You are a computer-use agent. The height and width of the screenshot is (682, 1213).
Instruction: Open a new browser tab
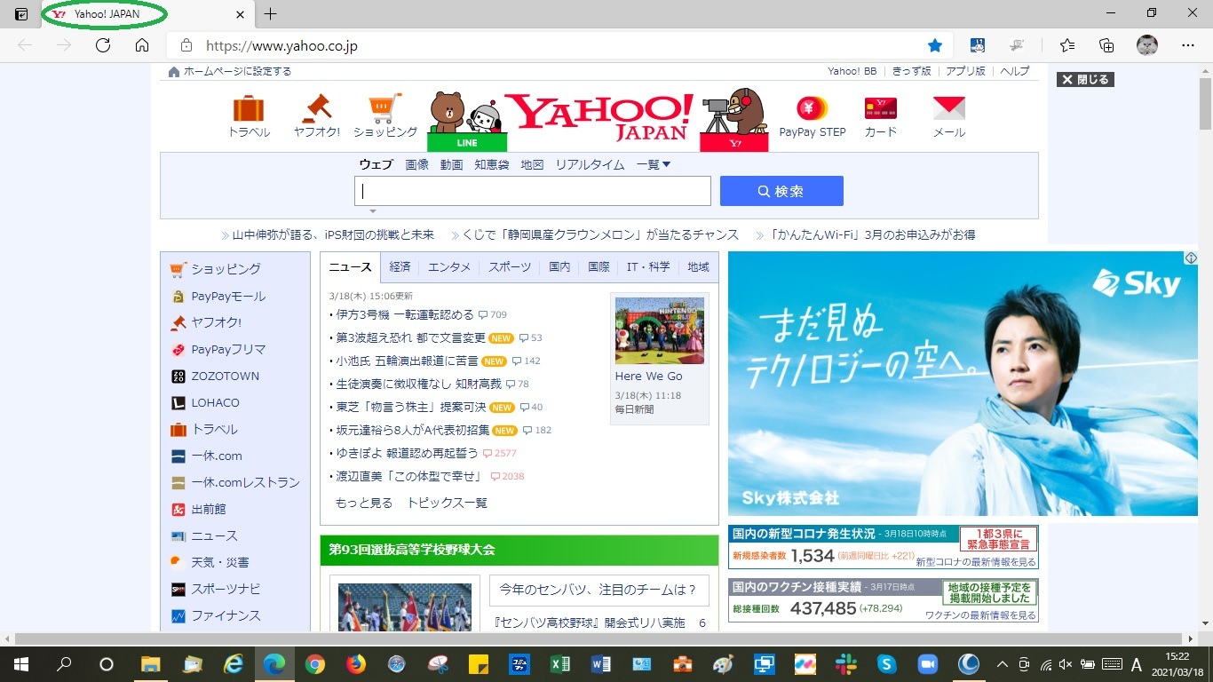(271, 14)
